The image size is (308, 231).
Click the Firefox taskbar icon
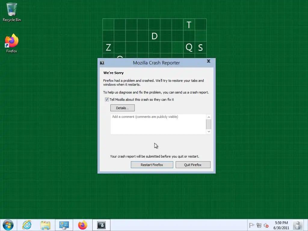coord(83,225)
